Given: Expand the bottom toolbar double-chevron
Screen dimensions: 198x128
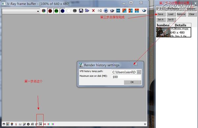Looking at the screenshot, I should [x=145, y=124].
